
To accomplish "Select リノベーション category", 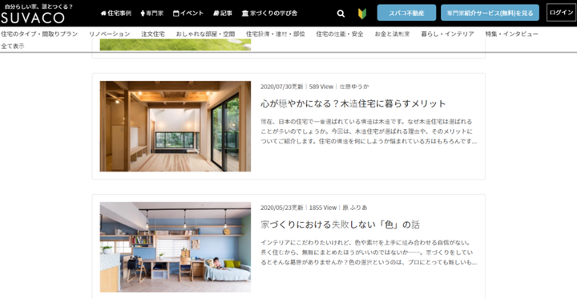I will 109,34.
